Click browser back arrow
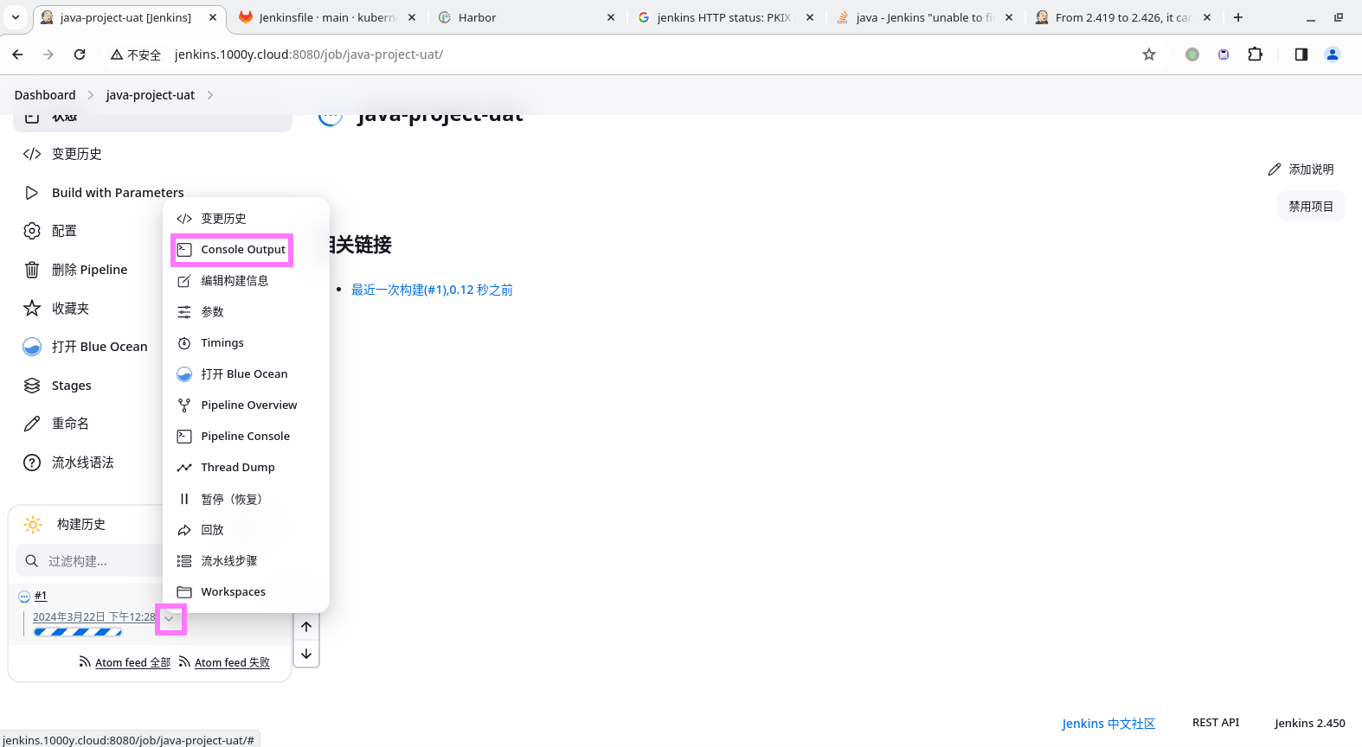This screenshot has height=747, width=1362. [x=17, y=54]
